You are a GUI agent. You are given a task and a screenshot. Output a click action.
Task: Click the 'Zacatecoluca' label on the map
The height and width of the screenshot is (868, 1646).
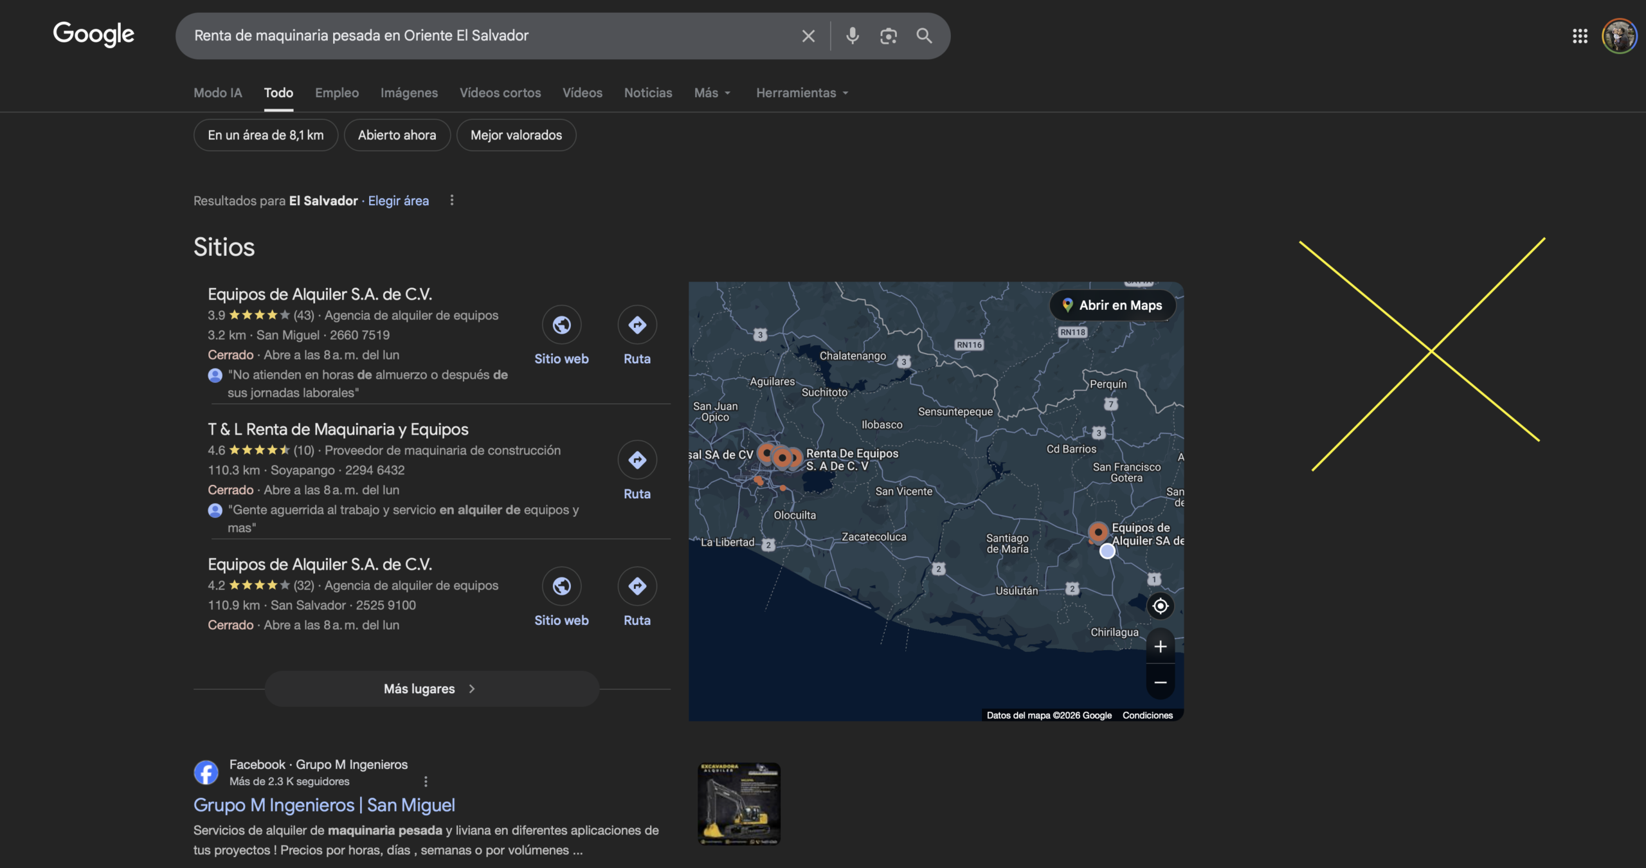tap(874, 537)
